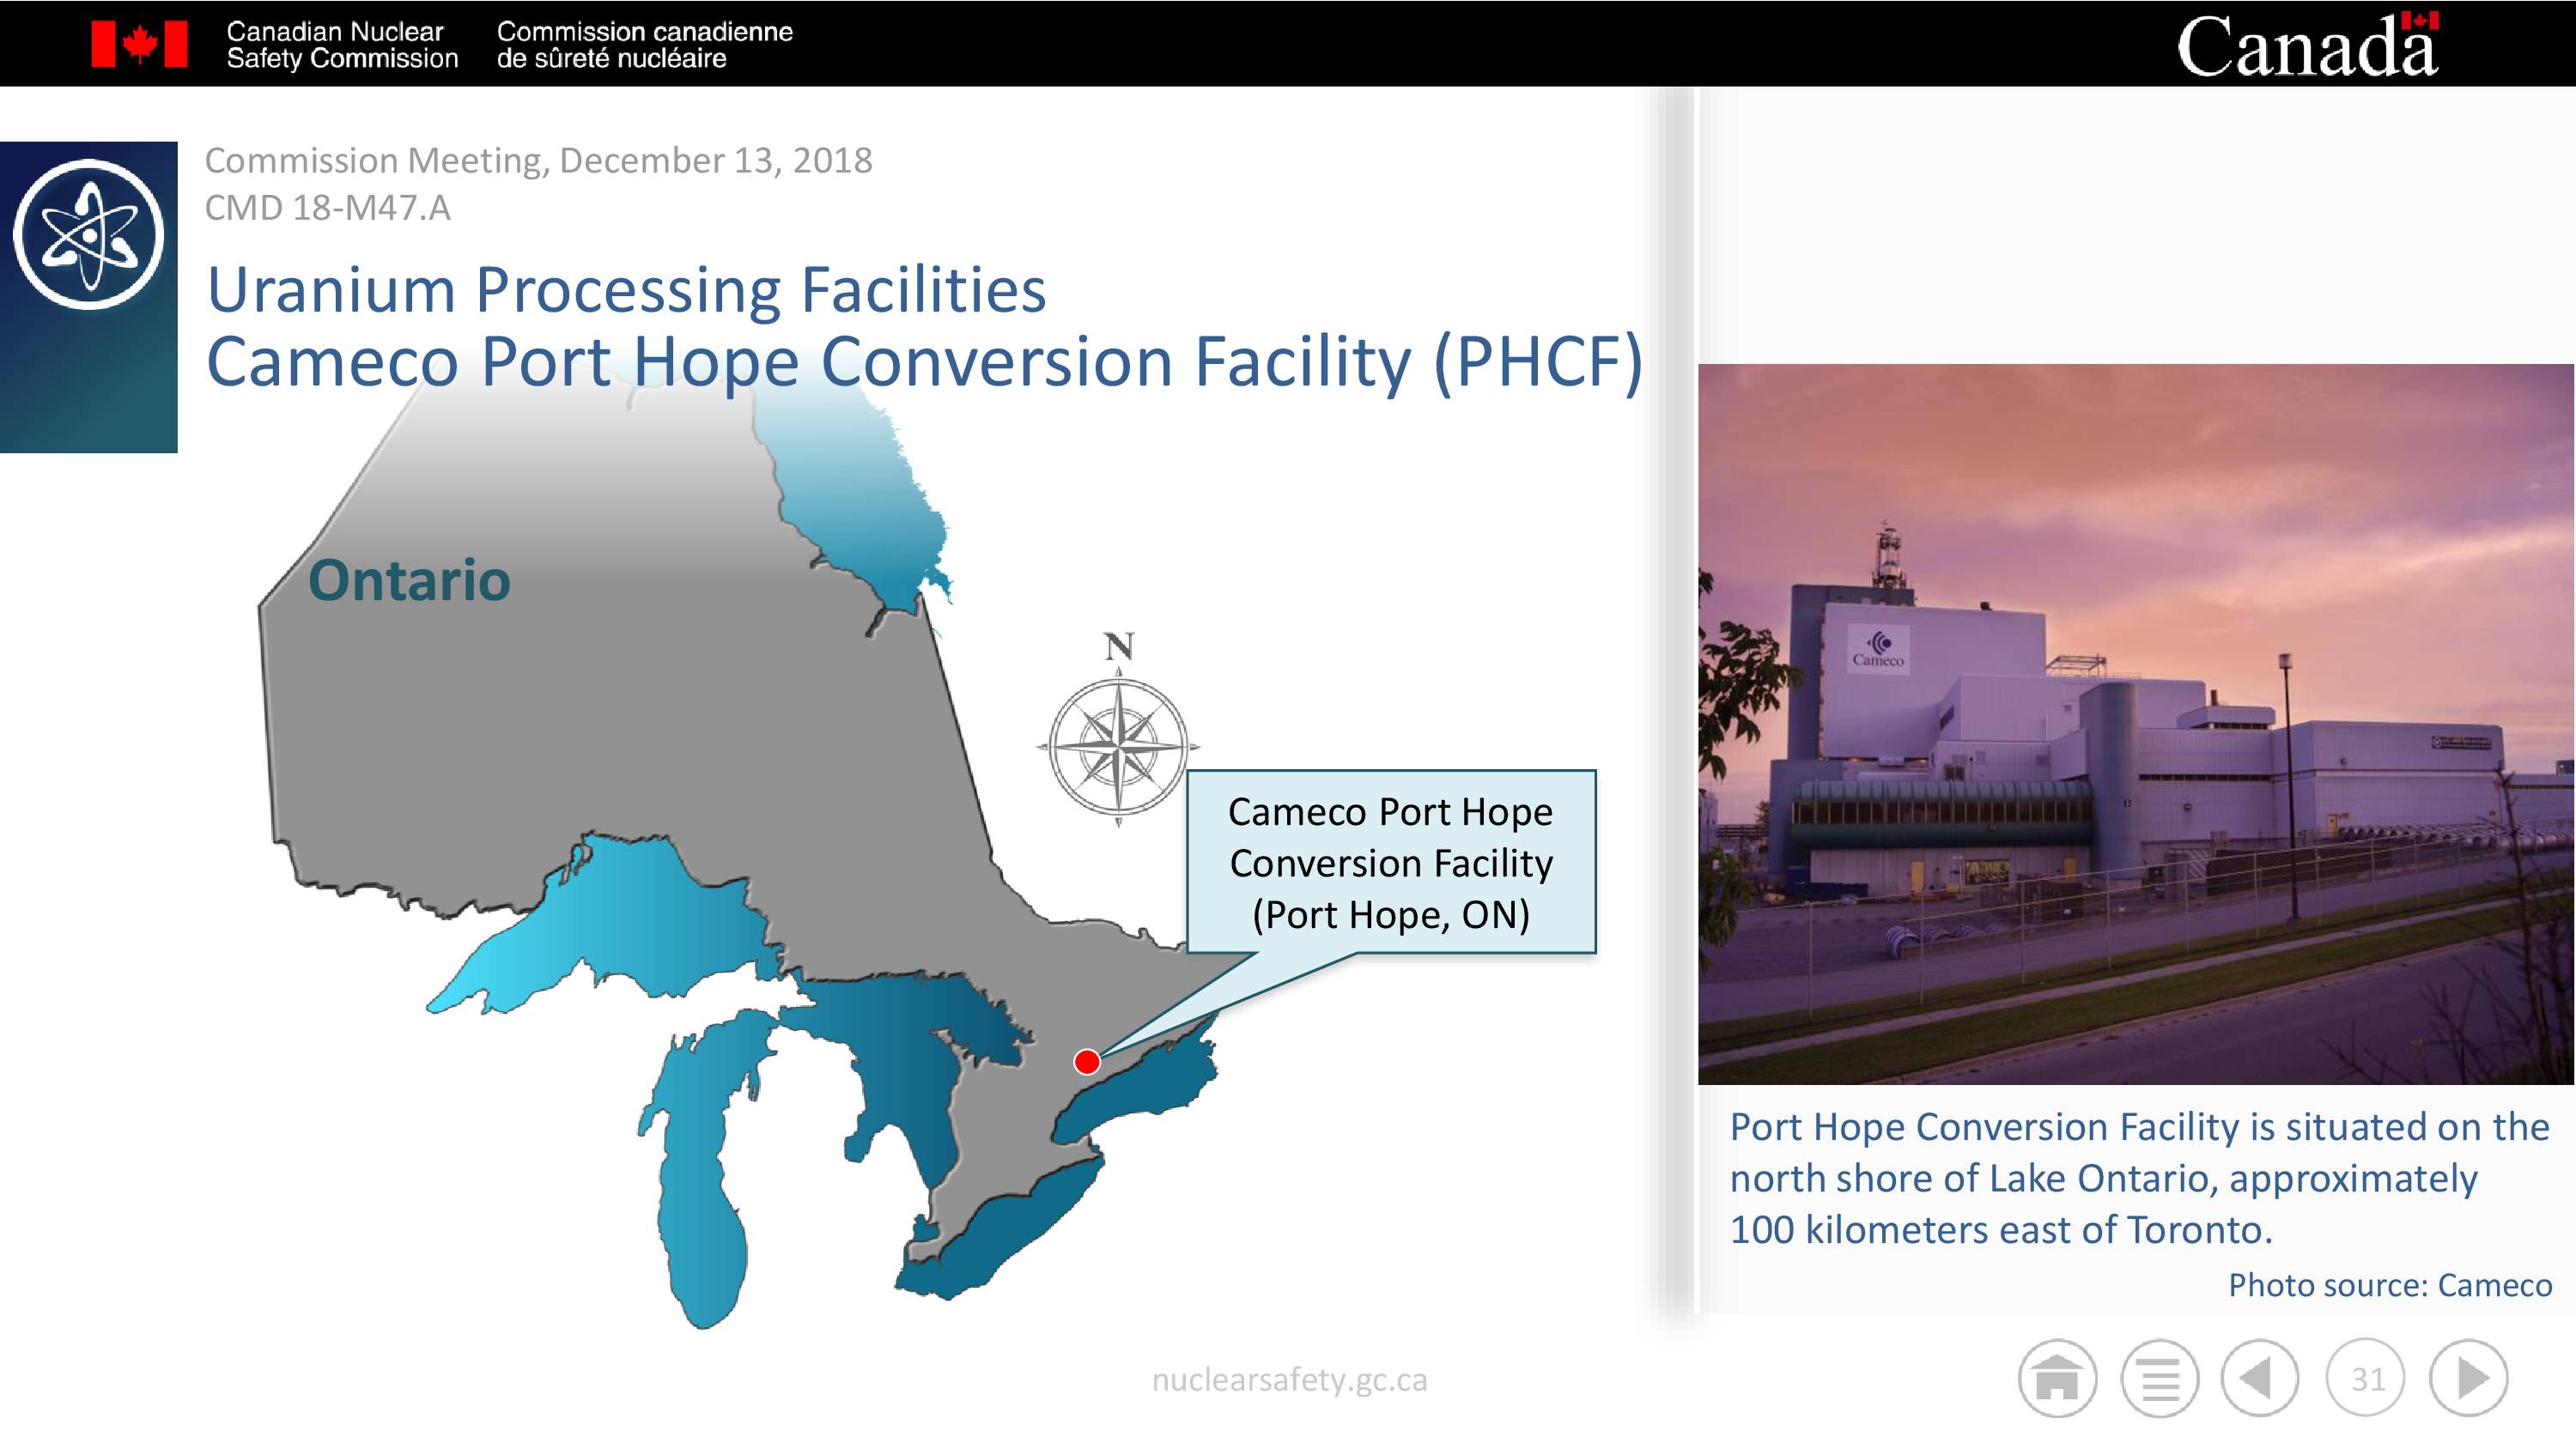The width and height of the screenshot is (2576, 1449).
Task: Click the Canadian flag icon in header
Action: (x=139, y=44)
